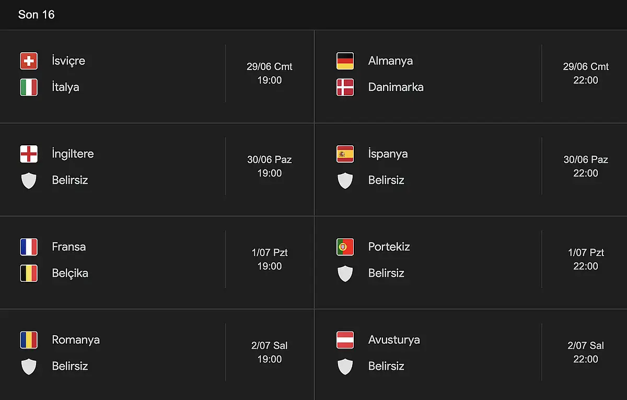
Task: Select the Romania flag icon
Action: [29, 340]
